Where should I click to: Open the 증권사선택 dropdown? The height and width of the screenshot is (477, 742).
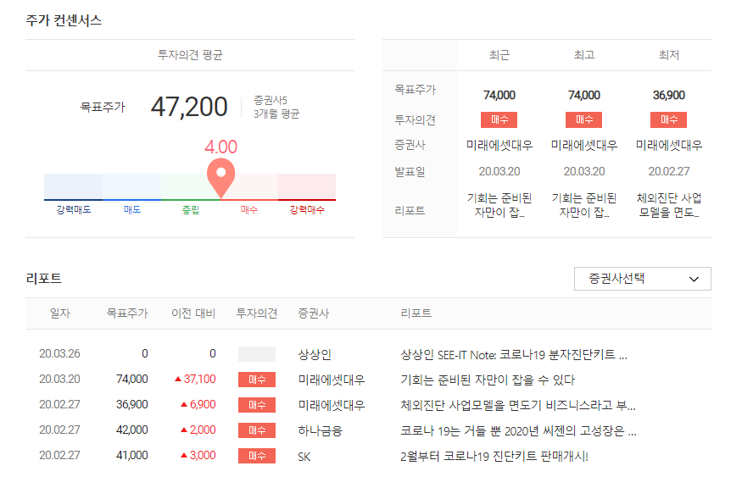642,279
